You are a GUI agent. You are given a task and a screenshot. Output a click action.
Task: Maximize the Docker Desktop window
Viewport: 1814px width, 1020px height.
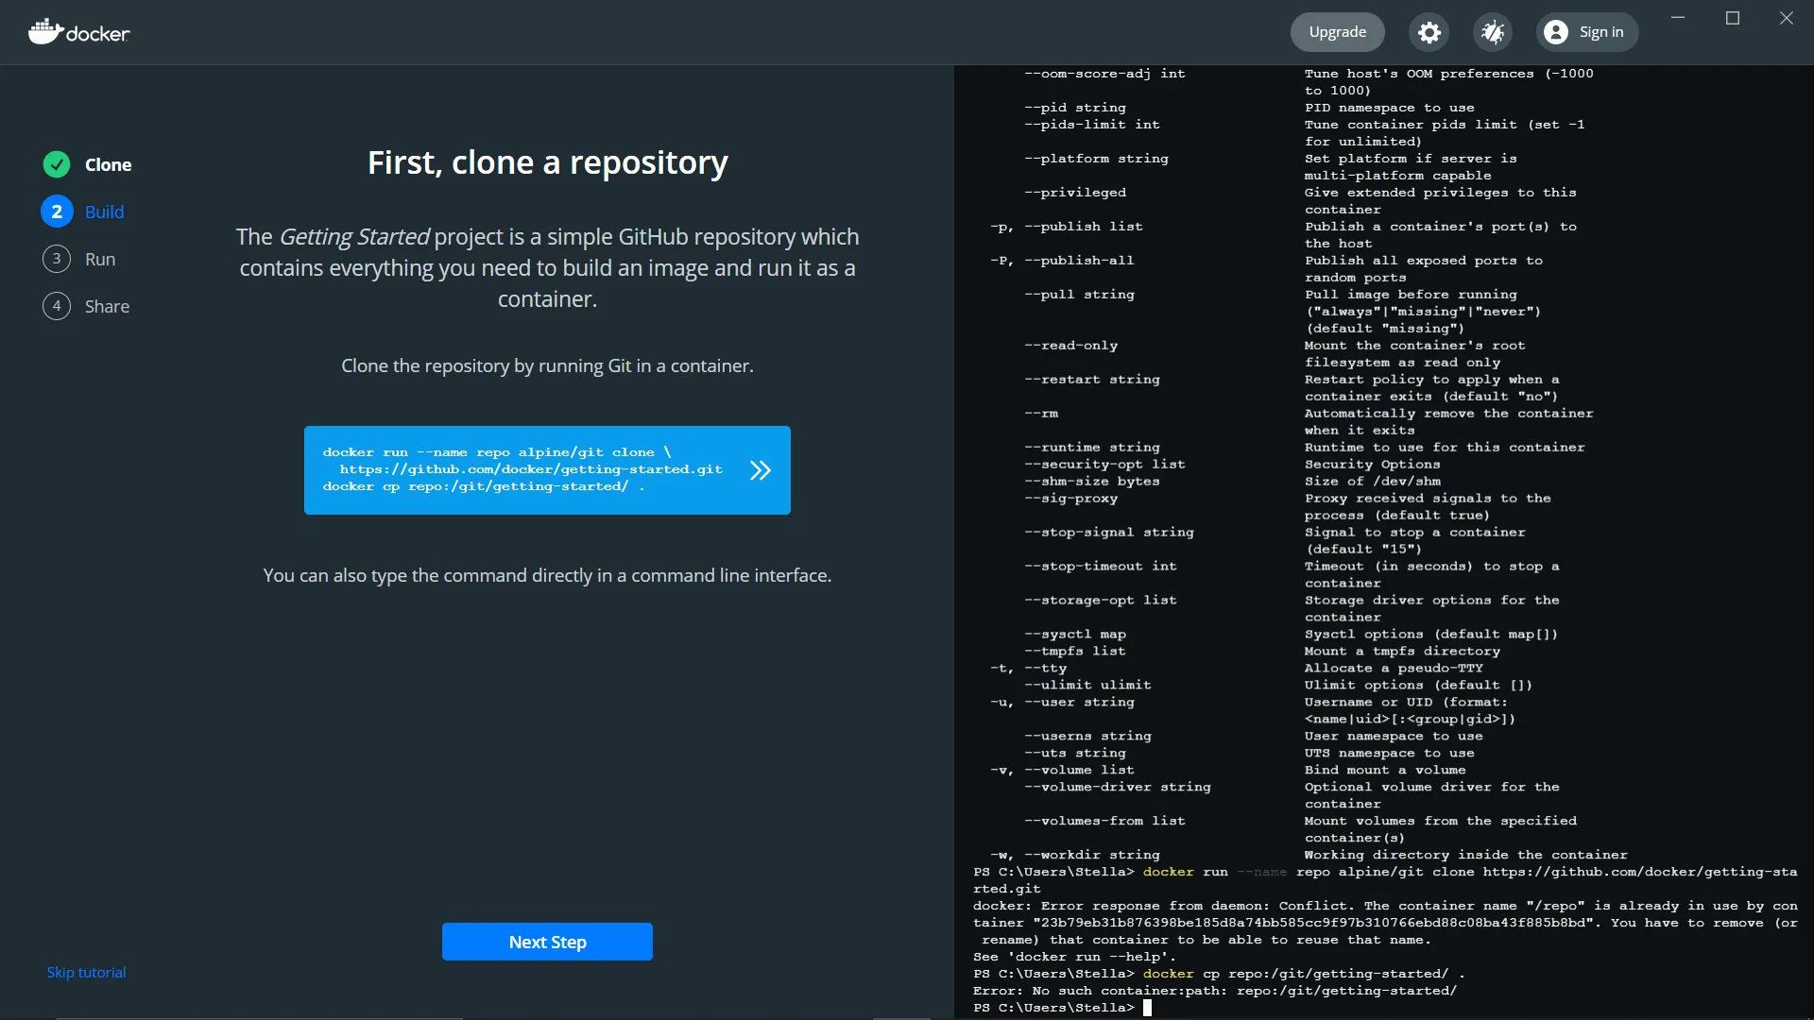[x=1733, y=18]
